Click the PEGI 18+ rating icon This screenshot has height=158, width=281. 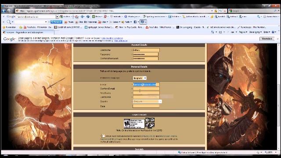click(148, 120)
